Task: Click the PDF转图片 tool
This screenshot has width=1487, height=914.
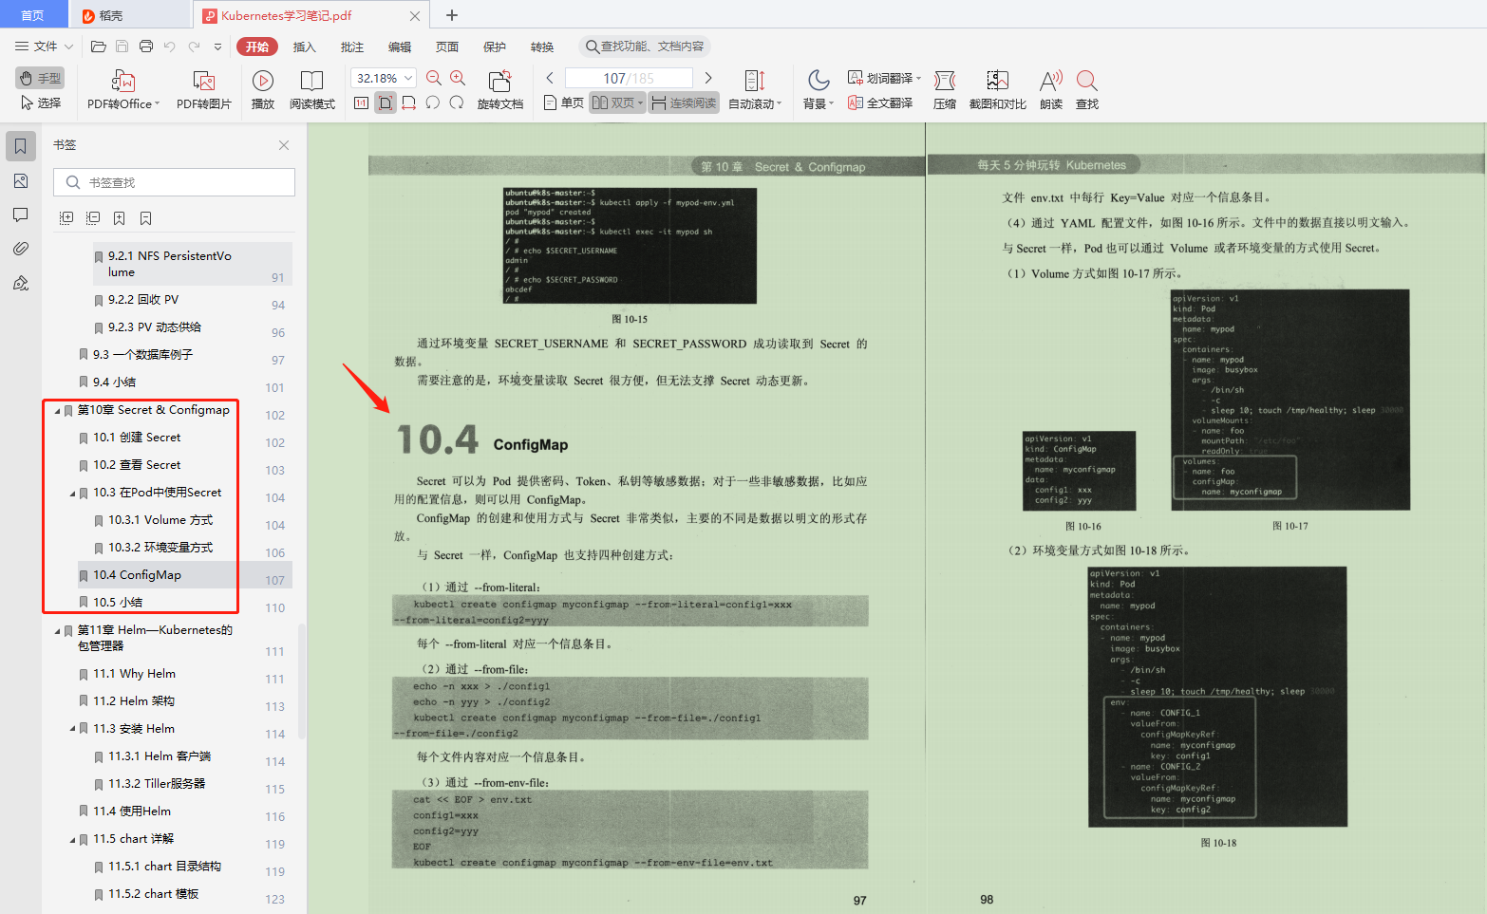Action: tap(203, 90)
